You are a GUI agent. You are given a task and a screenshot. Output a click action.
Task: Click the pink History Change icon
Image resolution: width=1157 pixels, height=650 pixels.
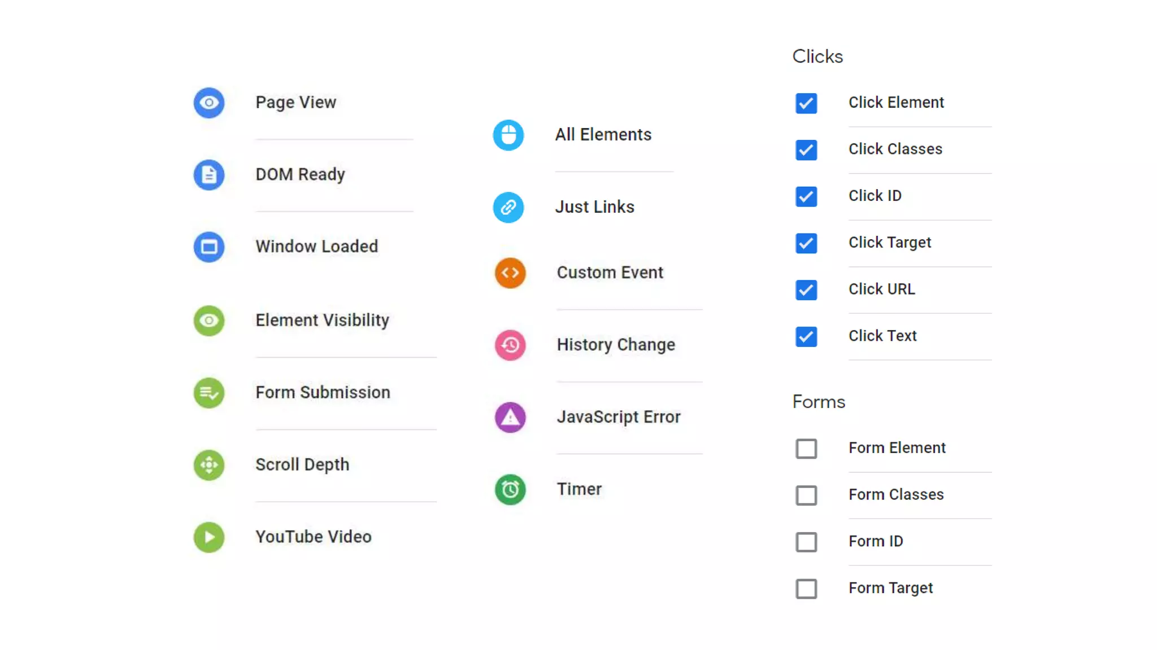pos(510,345)
